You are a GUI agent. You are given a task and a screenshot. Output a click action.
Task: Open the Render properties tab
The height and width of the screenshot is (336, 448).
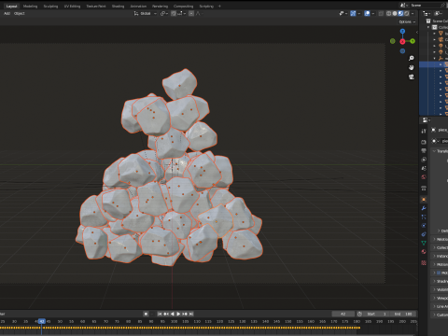click(424, 142)
